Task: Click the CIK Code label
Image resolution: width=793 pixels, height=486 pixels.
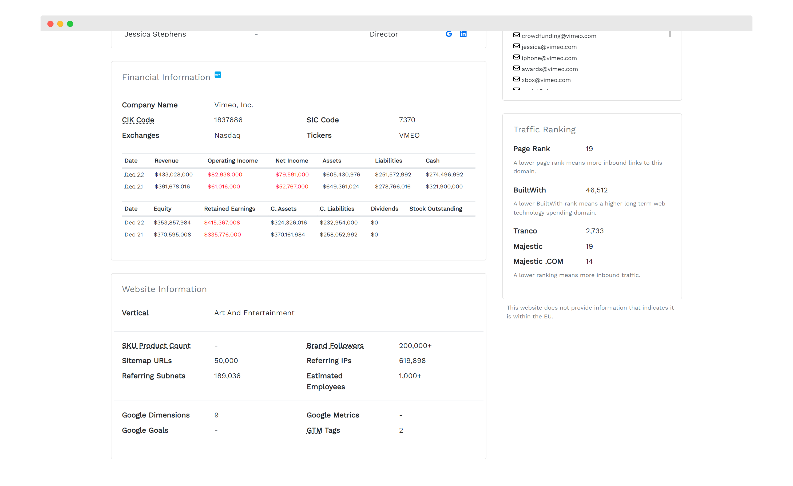Action: 138,120
